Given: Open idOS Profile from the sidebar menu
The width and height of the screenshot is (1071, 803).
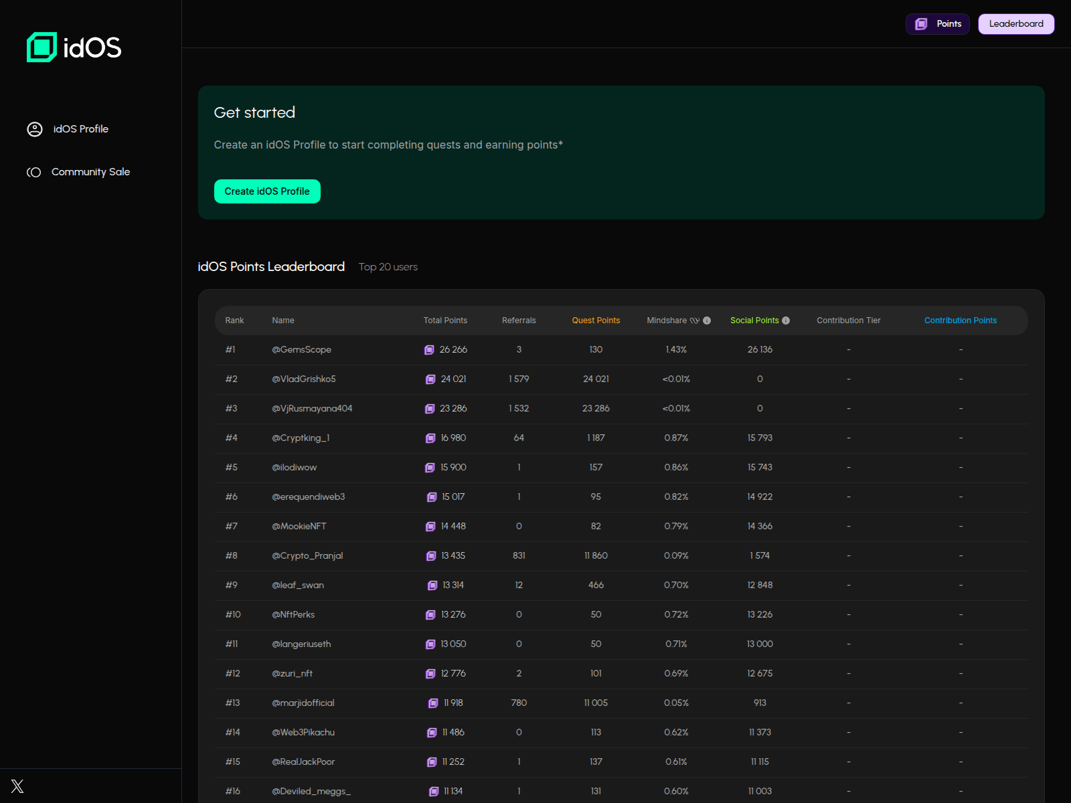Looking at the screenshot, I should [80, 129].
